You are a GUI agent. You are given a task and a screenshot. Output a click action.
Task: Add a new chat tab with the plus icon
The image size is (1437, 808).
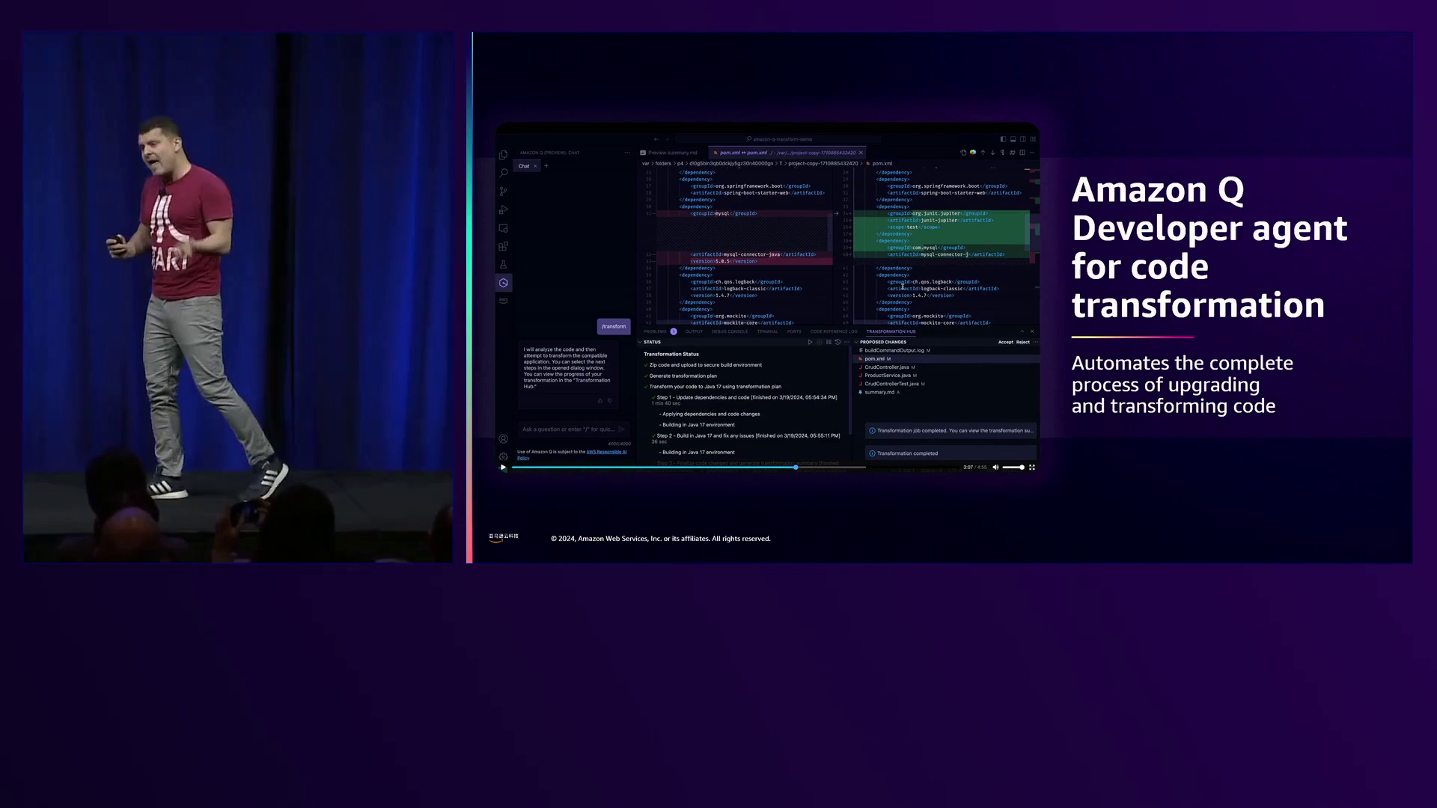(546, 166)
